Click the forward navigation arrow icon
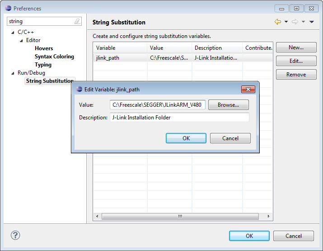This screenshot has height=251, width=323. [295, 22]
